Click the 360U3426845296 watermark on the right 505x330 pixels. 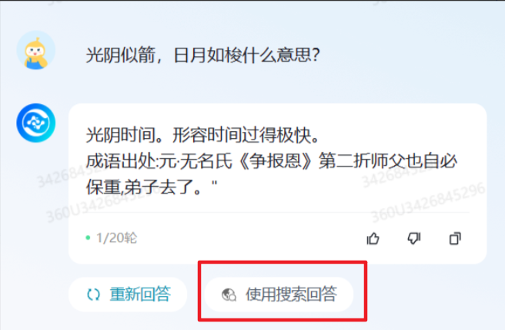pos(428,202)
